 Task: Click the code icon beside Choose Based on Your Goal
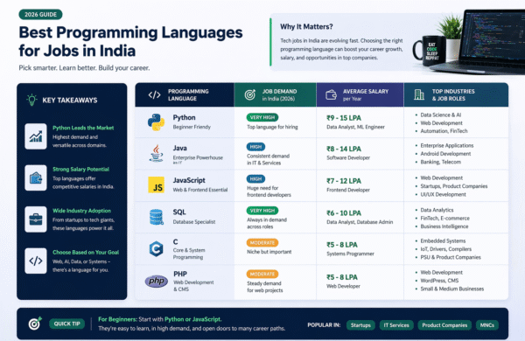[36, 261]
